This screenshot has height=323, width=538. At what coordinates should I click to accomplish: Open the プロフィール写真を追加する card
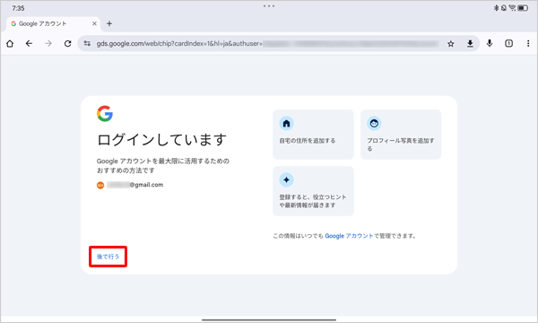pos(401,135)
